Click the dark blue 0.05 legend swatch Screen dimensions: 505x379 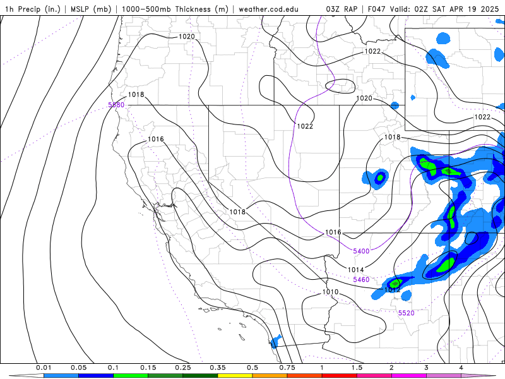[x=96, y=376]
